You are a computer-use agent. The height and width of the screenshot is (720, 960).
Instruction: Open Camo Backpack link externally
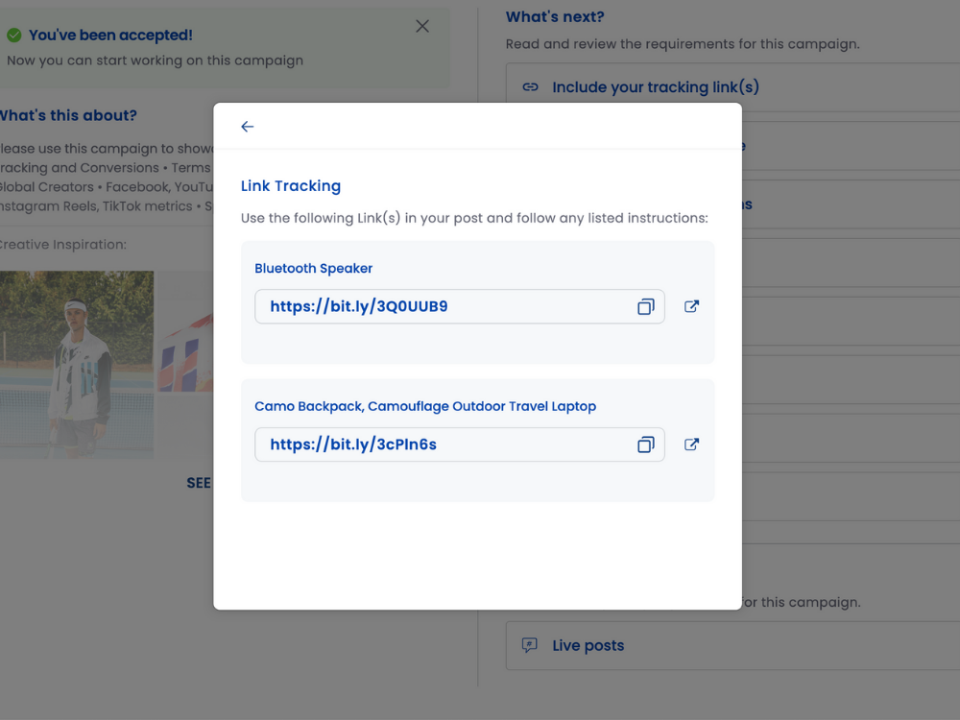(x=691, y=444)
